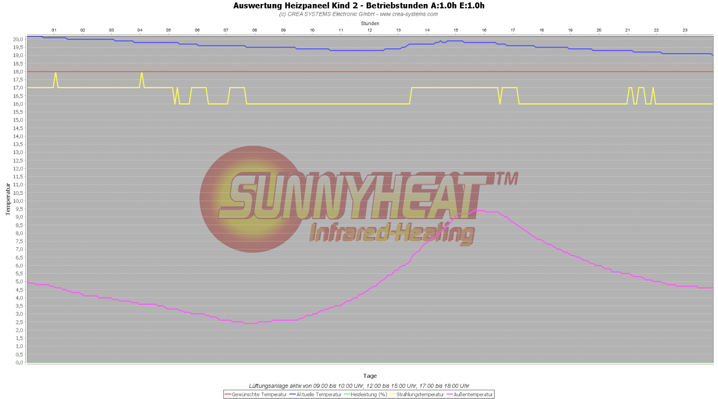Click hour label '09' on top axis
Screen dimensions: 718x399
(x=284, y=30)
